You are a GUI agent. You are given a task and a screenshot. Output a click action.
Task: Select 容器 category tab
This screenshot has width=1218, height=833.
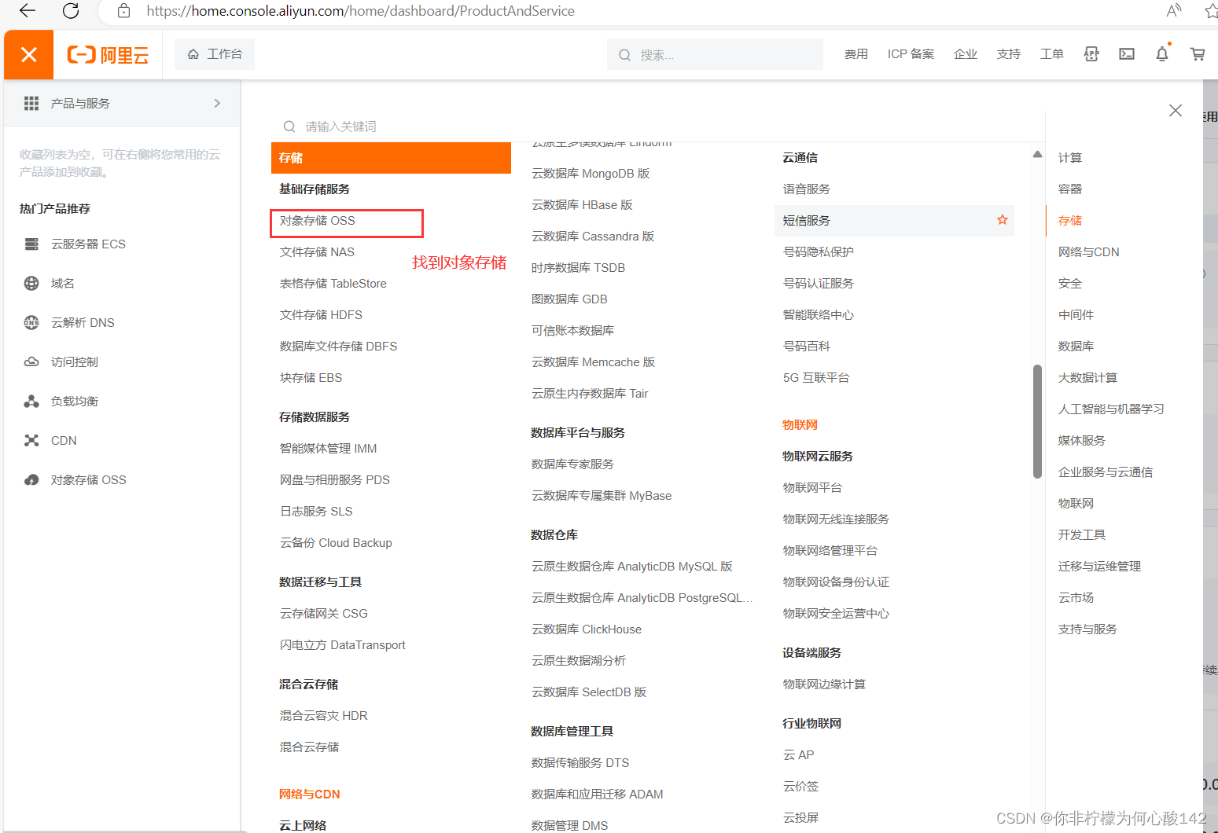[1070, 189]
